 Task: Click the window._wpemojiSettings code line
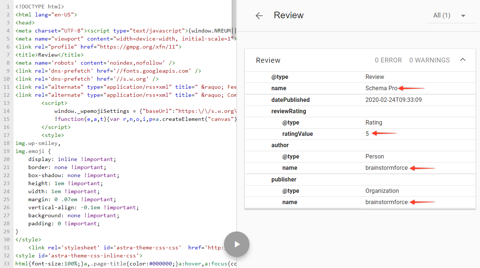coord(145,111)
